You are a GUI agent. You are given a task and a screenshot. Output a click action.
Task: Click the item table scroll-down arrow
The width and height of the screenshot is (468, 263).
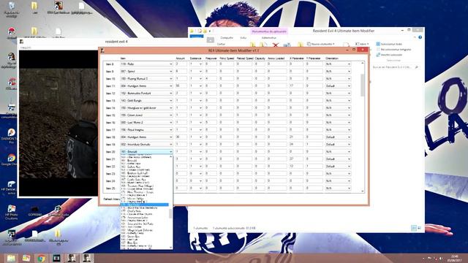pyautogui.click(x=363, y=191)
